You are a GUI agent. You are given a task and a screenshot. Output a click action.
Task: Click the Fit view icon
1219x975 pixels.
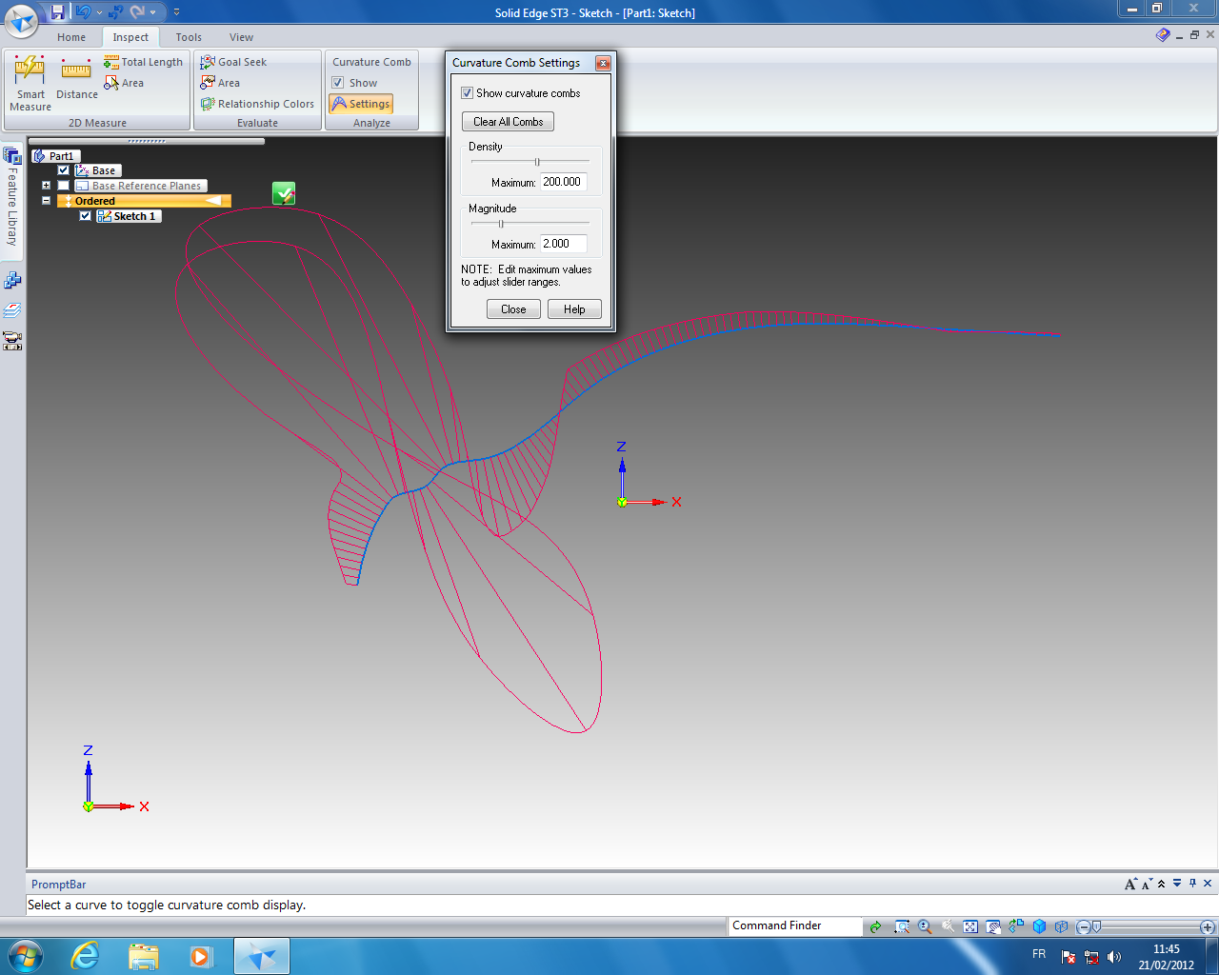click(970, 926)
